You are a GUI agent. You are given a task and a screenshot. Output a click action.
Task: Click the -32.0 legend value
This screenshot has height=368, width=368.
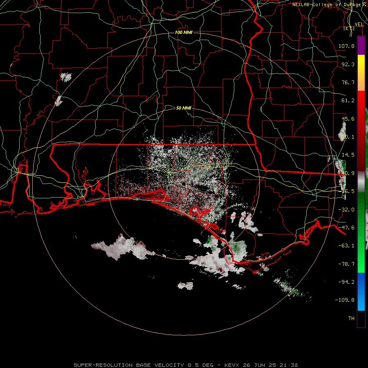346,210
